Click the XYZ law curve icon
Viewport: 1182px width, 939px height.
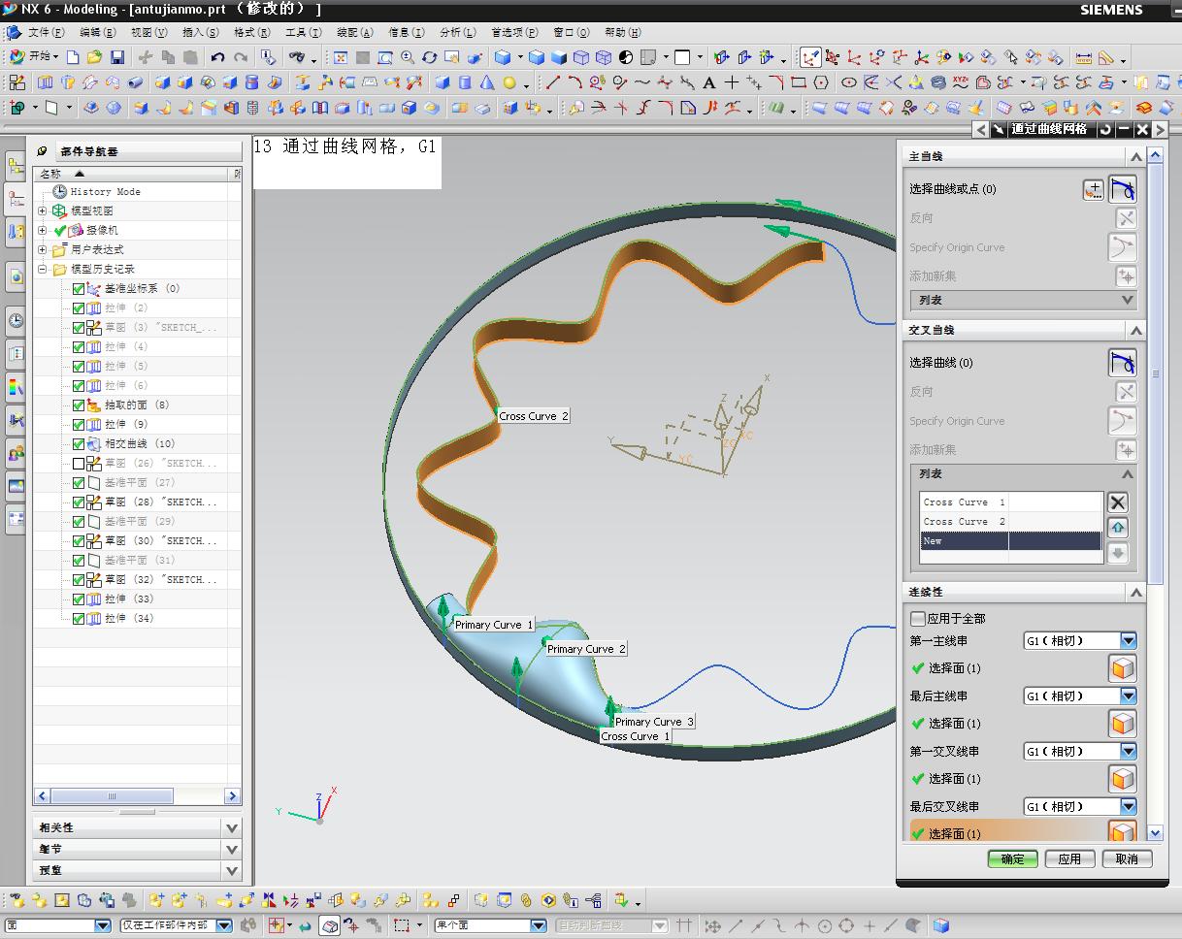point(961,82)
